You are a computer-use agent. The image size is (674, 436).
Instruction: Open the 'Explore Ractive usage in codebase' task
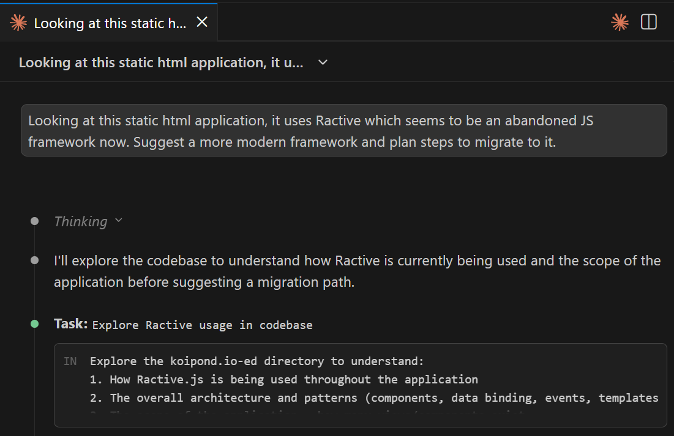(202, 325)
